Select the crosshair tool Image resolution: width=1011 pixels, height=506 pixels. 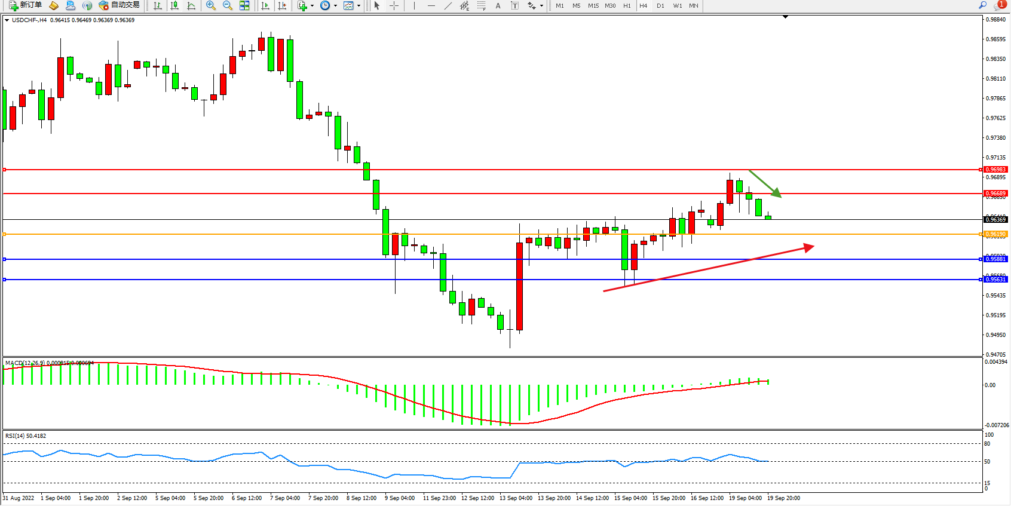[x=394, y=5]
